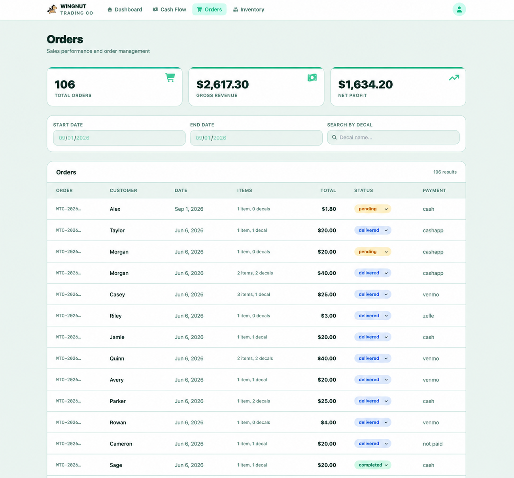Click "not paid" in Cameron's row
This screenshot has height=478, width=514.
pyautogui.click(x=433, y=444)
